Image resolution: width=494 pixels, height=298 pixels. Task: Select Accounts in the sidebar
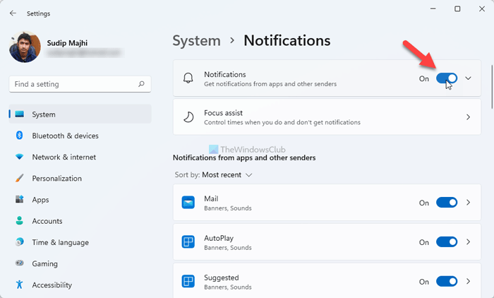pos(47,221)
